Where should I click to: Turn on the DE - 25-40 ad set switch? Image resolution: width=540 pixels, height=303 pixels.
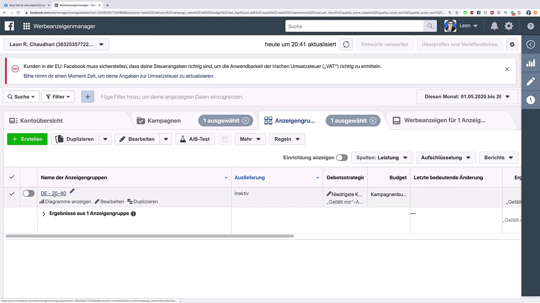29,193
